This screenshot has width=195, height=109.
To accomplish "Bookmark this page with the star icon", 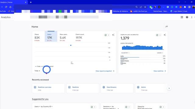I will click(x=145, y=7).
